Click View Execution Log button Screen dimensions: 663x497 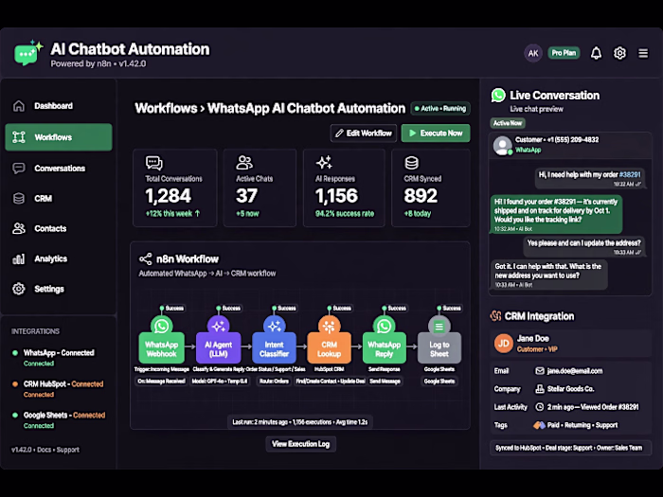(x=300, y=444)
